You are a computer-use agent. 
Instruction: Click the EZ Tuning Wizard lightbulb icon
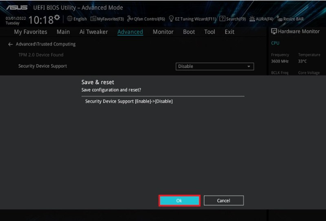171,19
